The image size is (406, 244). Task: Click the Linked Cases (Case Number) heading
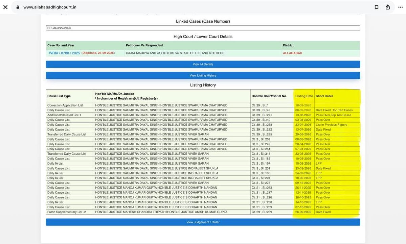pyautogui.click(x=203, y=21)
